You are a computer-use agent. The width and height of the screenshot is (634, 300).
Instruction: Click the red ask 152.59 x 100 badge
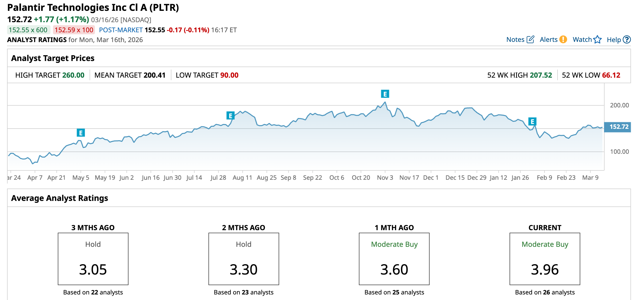click(74, 30)
